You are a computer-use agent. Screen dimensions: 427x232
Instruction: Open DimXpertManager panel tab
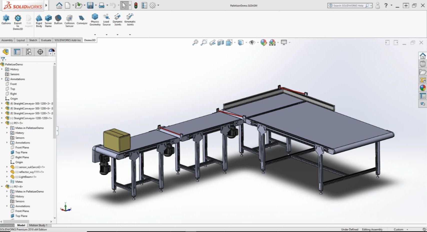(40, 52)
